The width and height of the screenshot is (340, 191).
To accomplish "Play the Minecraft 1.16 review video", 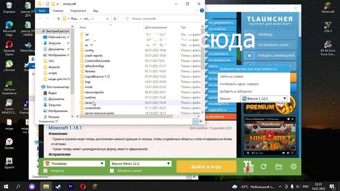I will (269, 136).
